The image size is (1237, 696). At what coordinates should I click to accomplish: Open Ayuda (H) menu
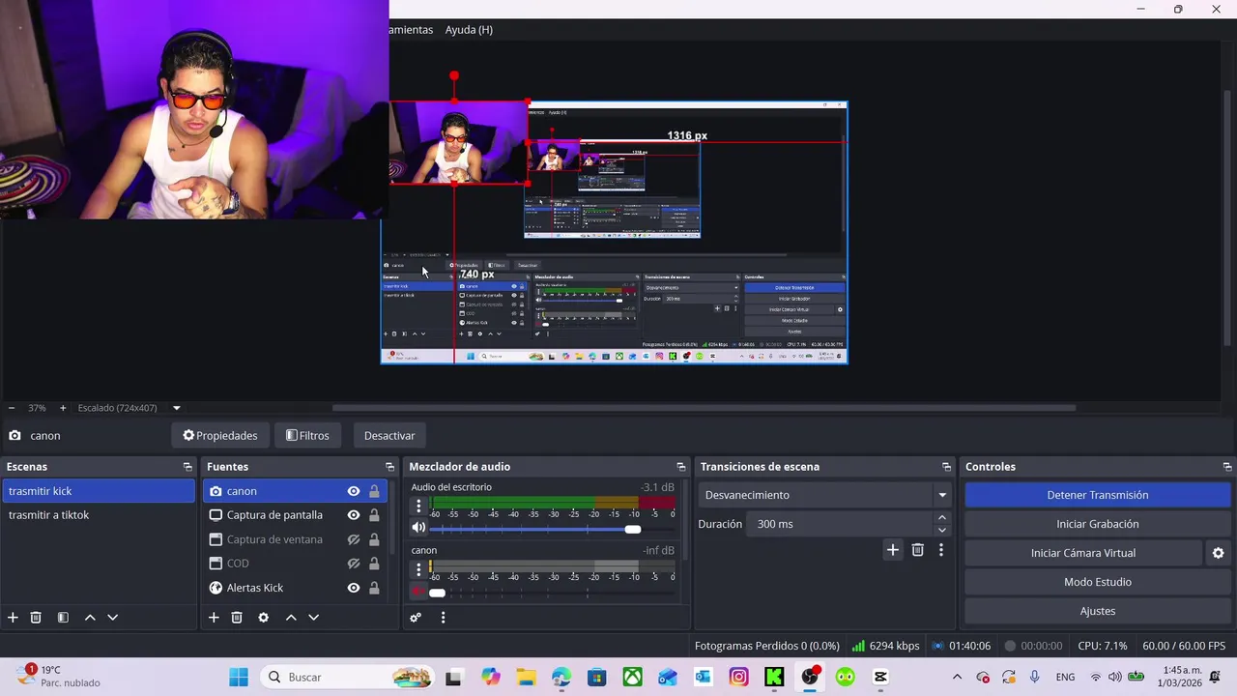(x=469, y=30)
